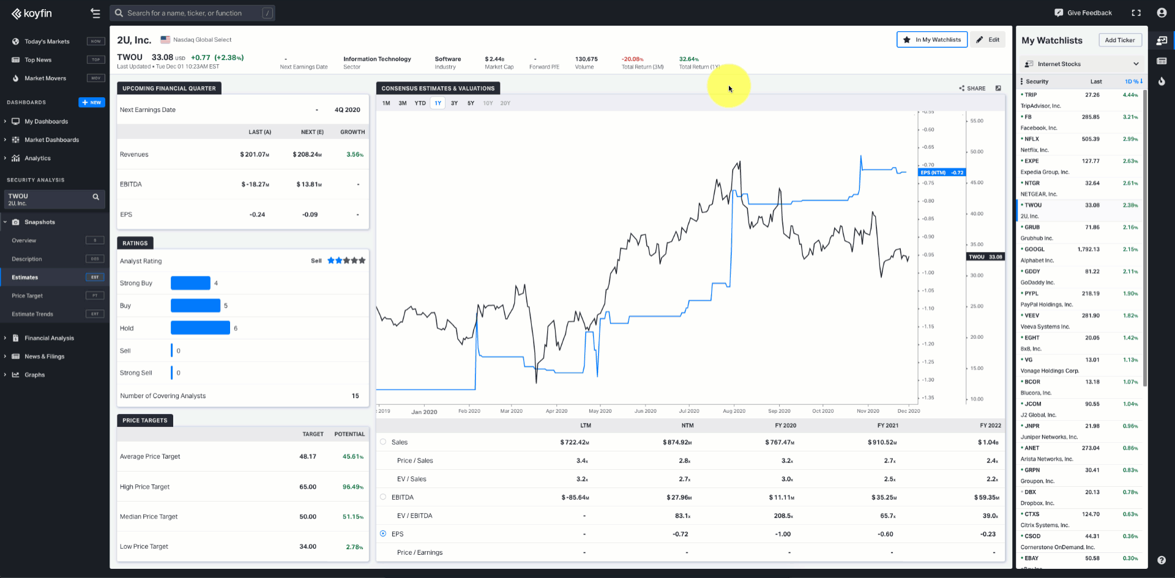Open the Internet Stocks watchlist dropdown

point(1082,64)
